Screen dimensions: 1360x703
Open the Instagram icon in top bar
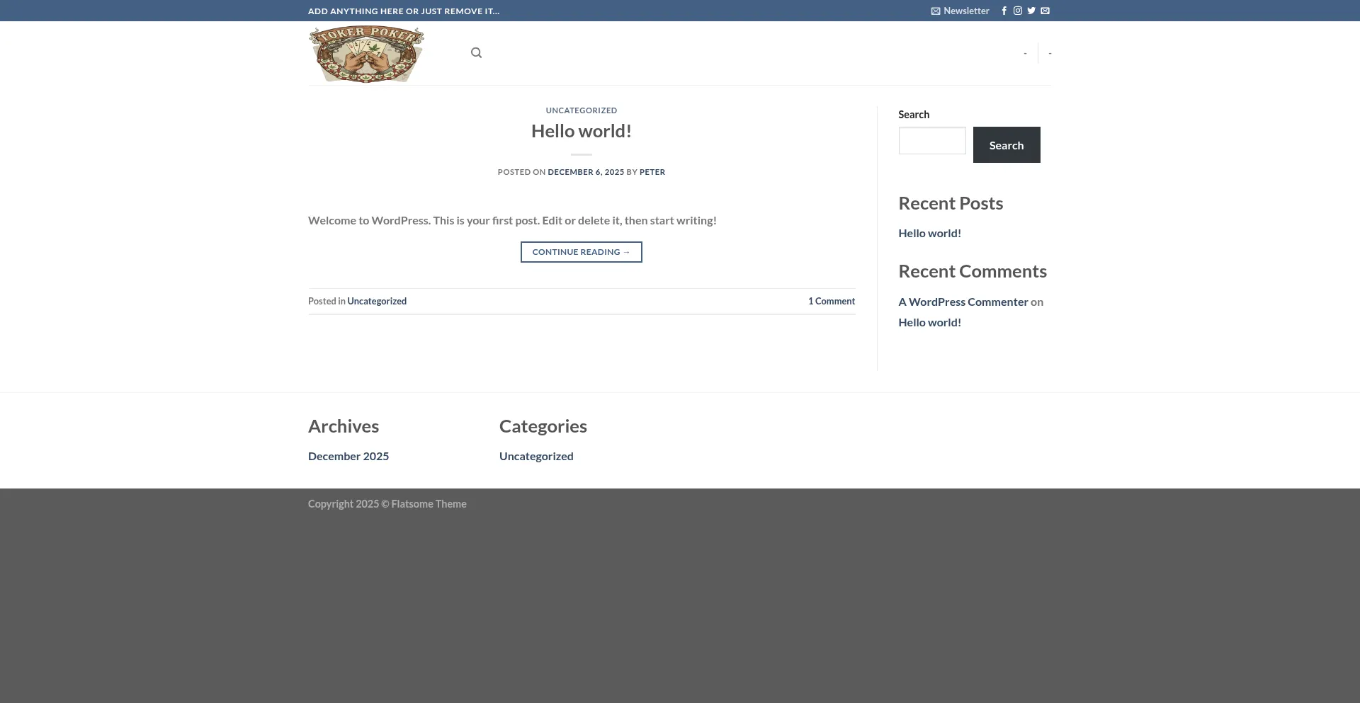point(1017,11)
